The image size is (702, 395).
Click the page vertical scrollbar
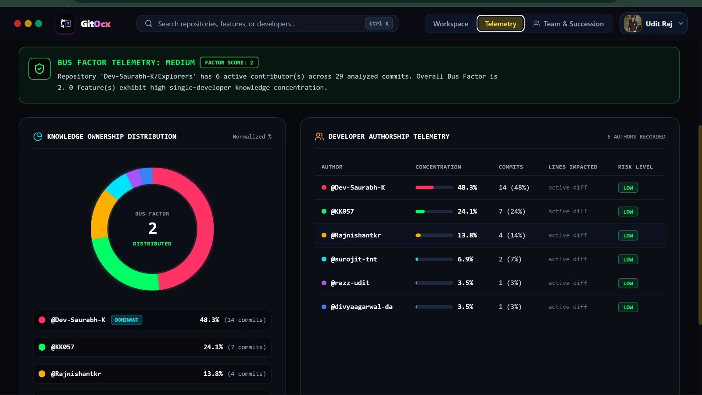coord(700,225)
